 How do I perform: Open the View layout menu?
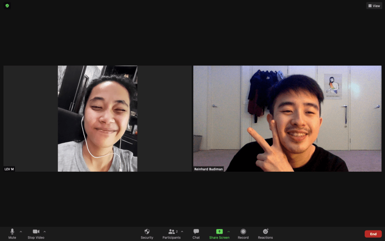374,6
